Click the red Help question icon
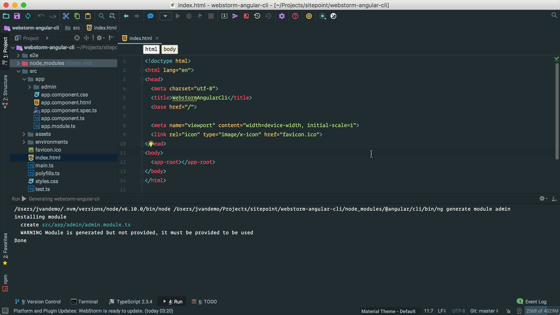The width and height of the screenshot is (560, 315). (x=295, y=16)
